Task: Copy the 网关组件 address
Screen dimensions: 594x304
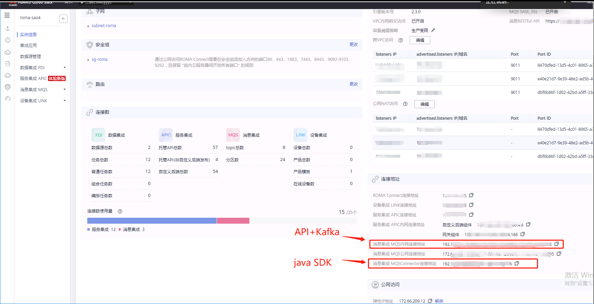Action: pyautogui.click(x=522, y=234)
